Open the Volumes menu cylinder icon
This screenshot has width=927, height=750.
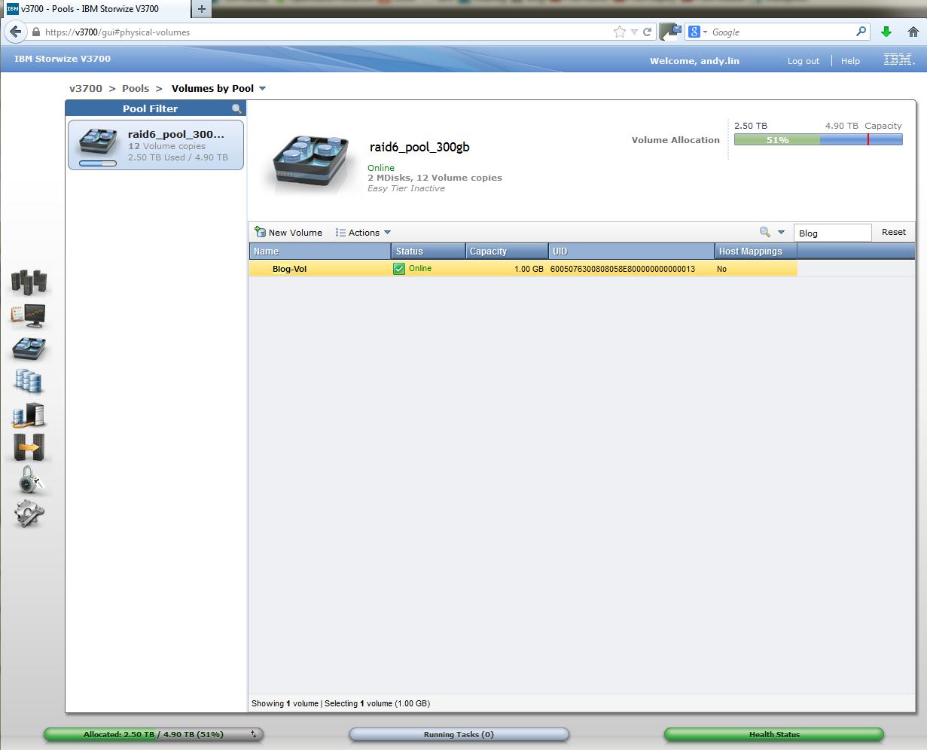(29, 381)
